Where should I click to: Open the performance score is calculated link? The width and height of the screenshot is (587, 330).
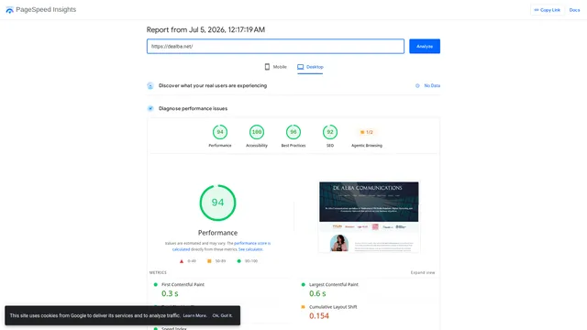point(222,247)
